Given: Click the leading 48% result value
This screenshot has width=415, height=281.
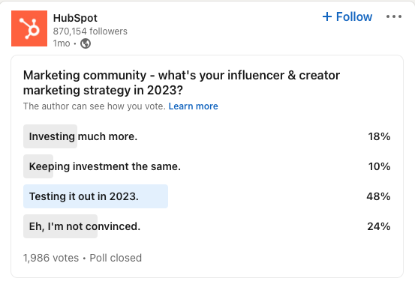Looking at the screenshot, I should pyautogui.click(x=378, y=196).
